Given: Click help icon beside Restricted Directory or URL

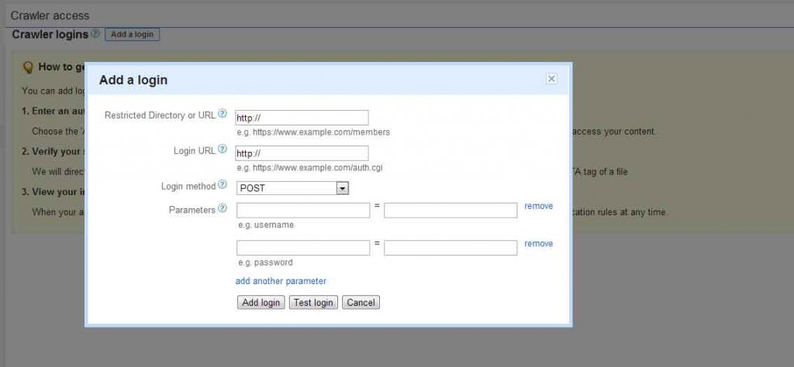Looking at the screenshot, I should click(223, 114).
